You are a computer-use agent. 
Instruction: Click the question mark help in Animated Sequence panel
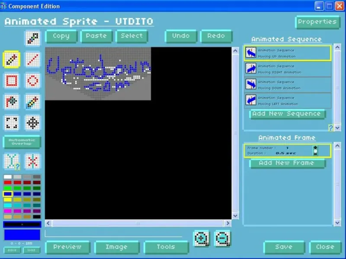(x=330, y=128)
